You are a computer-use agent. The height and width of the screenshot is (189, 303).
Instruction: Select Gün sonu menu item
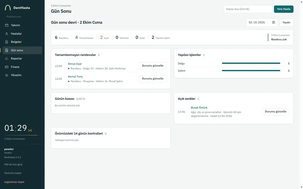[22, 50]
